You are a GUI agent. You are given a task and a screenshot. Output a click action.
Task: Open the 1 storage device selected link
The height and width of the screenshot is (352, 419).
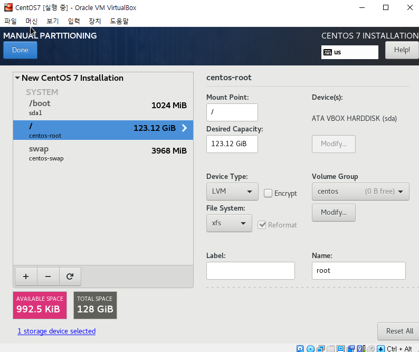pos(56,331)
